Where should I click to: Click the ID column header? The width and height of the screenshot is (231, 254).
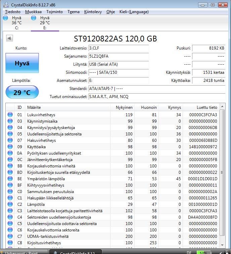pyautogui.click(x=19, y=107)
